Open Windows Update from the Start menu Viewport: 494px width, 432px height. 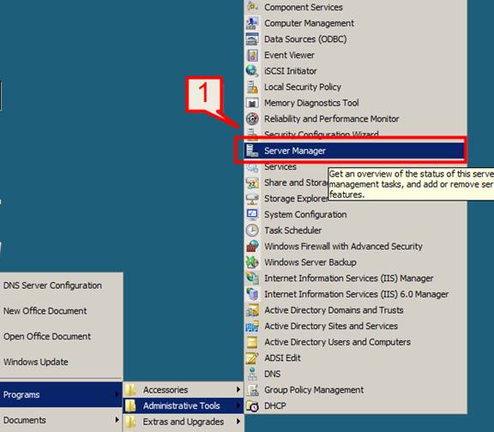click(x=36, y=362)
